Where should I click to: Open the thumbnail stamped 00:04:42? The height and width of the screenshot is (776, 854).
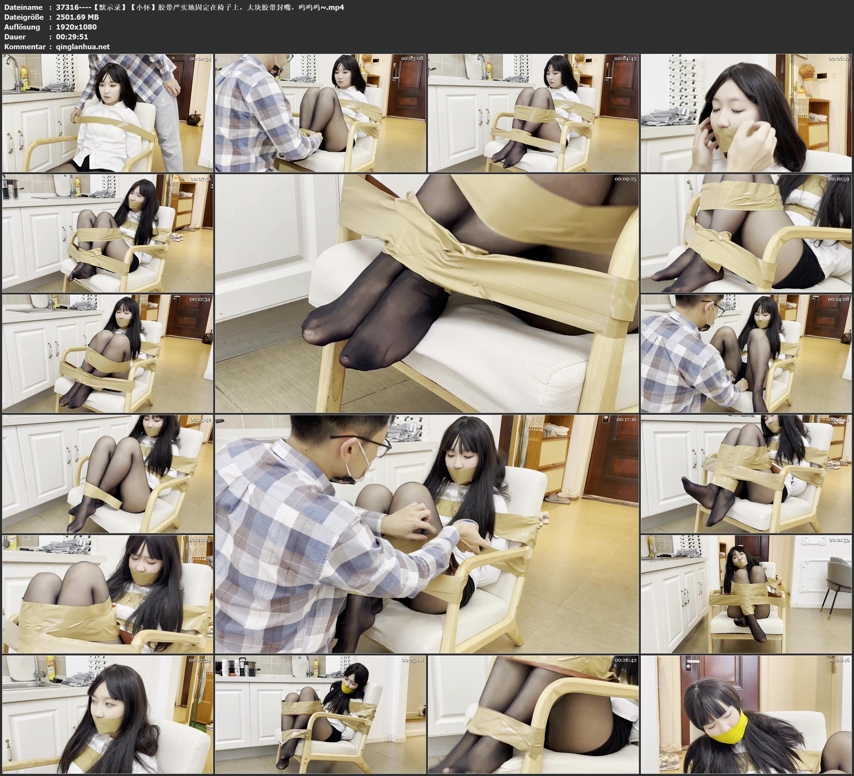point(533,113)
